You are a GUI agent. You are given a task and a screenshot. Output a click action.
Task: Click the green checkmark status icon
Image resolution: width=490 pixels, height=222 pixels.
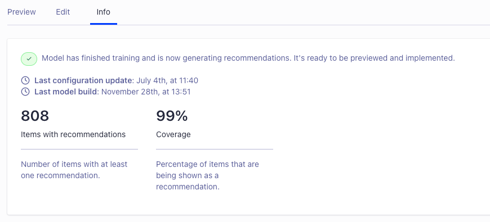pos(29,58)
